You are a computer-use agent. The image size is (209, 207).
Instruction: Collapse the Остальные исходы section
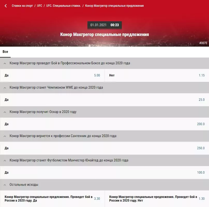point(104,185)
